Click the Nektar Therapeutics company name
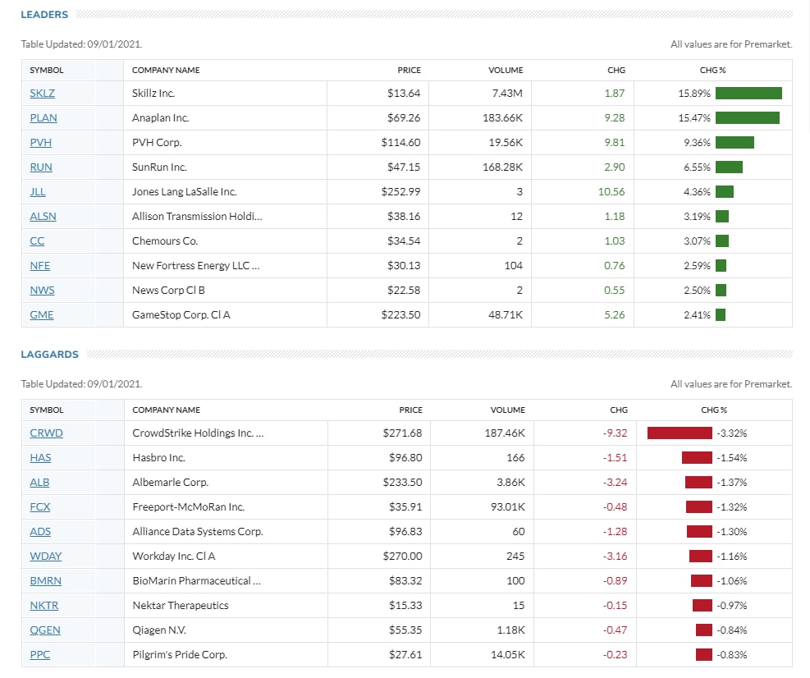Viewport: 810px width, 678px height. click(x=181, y=606)
